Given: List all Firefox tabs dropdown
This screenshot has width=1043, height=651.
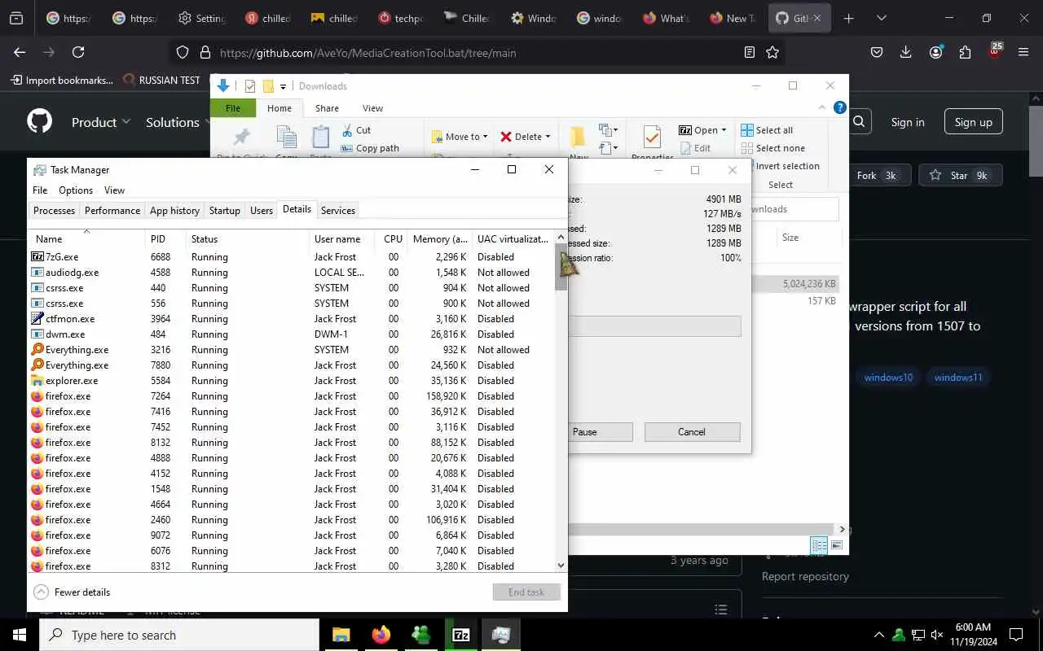Looking at the screenshot, I should point(881,18).
